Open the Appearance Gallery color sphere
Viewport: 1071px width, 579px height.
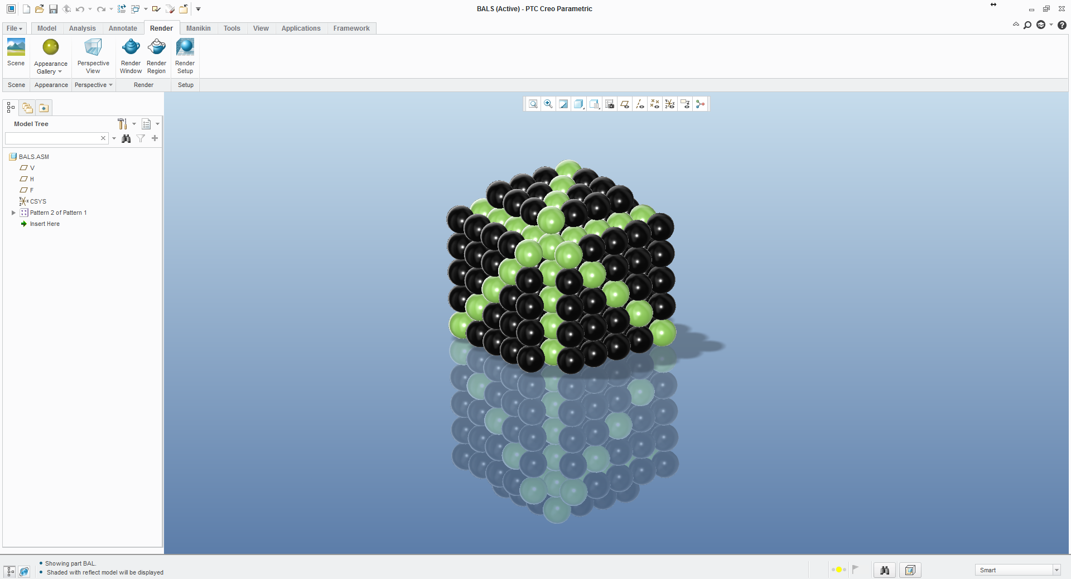point(50,49)
